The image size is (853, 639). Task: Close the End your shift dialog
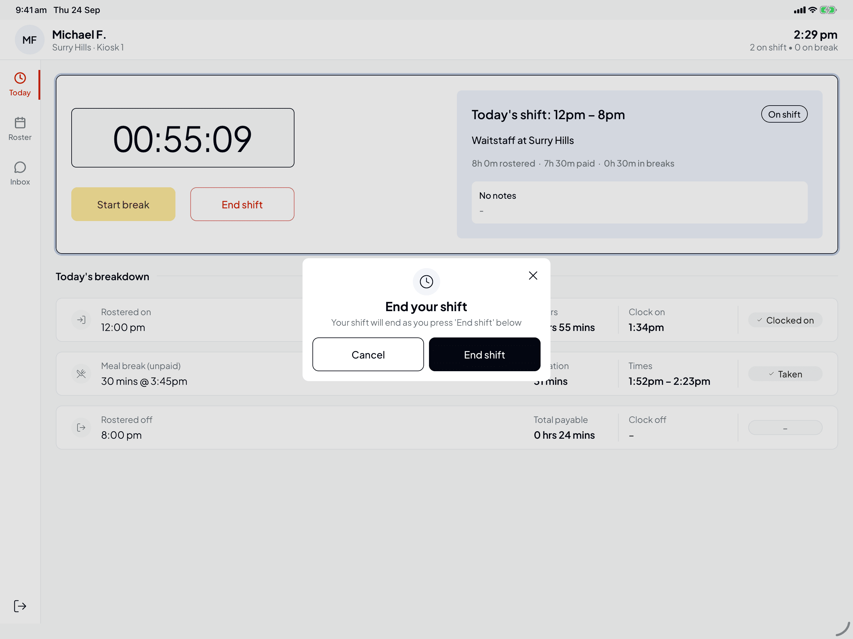click(533, 276)
